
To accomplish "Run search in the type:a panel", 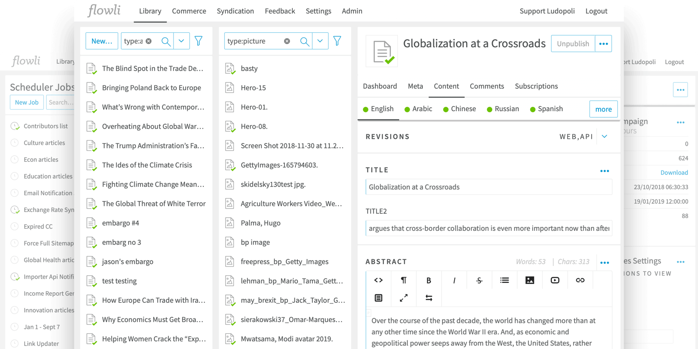I will pyautogui.click(x=166, y=41).
